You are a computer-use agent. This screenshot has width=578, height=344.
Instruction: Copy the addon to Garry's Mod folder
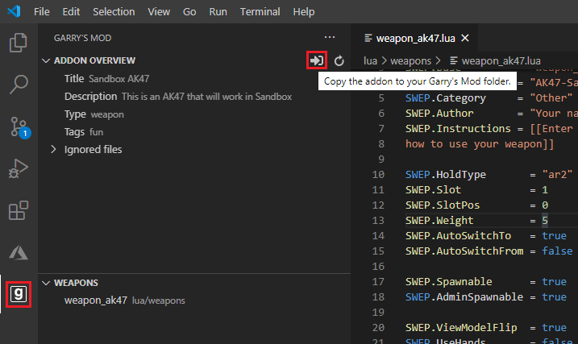coord(317,60)
